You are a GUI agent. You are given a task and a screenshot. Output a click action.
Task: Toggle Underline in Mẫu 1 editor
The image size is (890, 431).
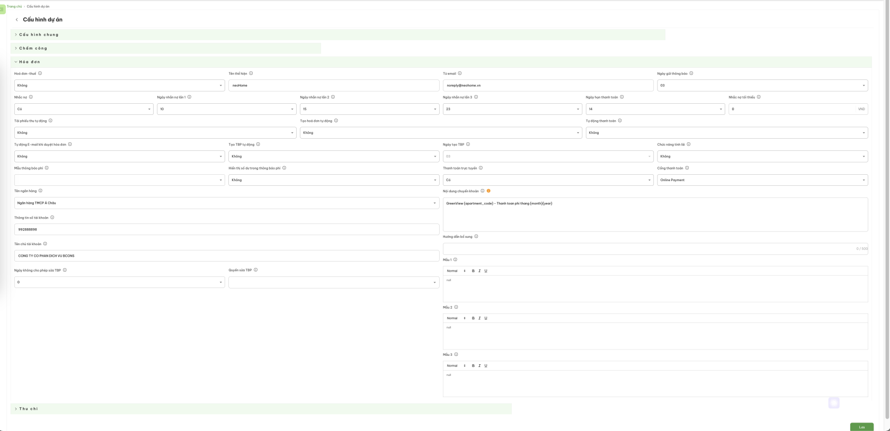tap(486, 271)
